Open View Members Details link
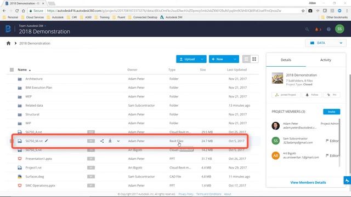This screenshot has height=197, width=351. [308, 182]
